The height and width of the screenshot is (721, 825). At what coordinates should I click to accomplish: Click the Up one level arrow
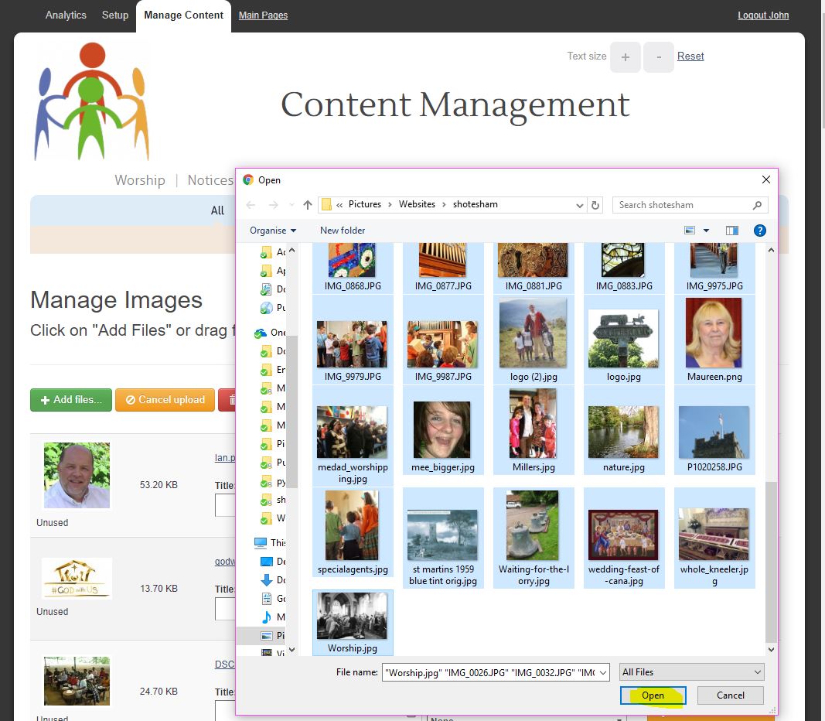pos(307,204)
